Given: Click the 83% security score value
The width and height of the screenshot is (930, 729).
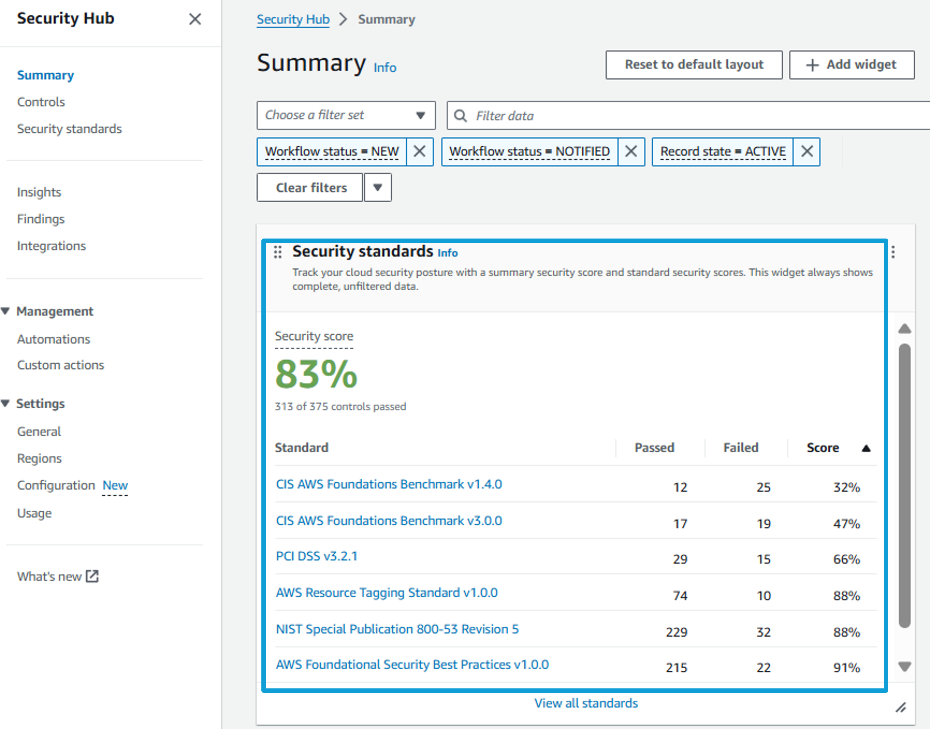Looking at the screenshot, I should (316, 374).
